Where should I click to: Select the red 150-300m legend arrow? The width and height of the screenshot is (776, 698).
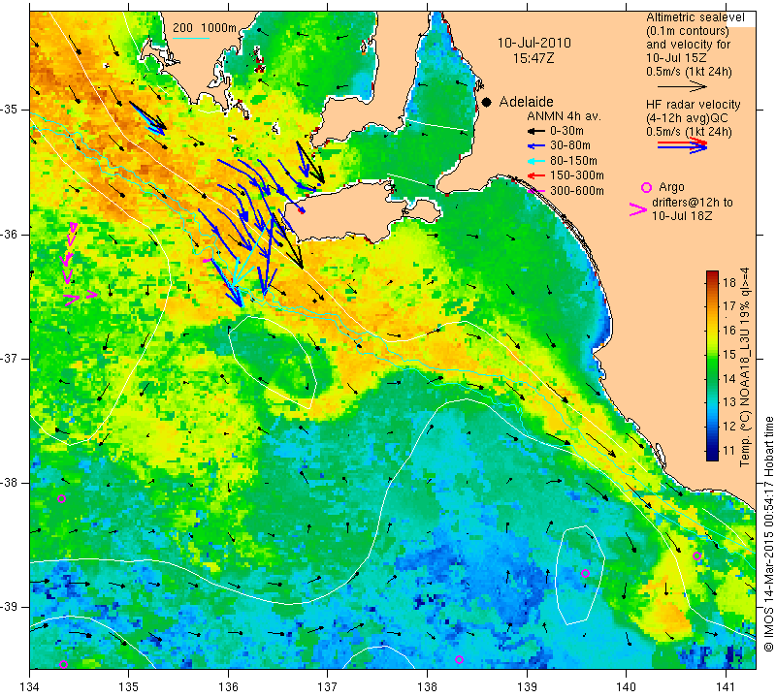click(x=535, y=175)
